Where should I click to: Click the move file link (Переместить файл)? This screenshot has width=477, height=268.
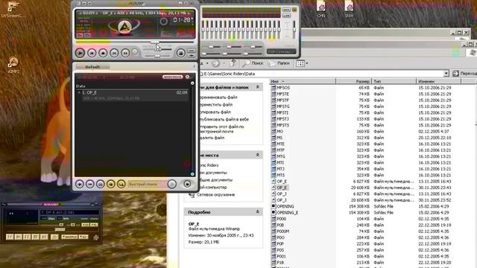215,104
